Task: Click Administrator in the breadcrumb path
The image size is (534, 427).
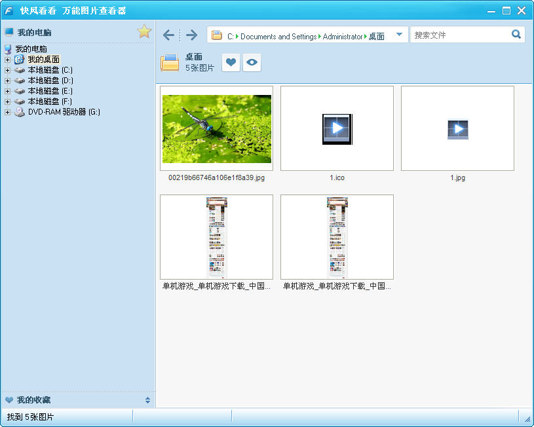Action: (343, 37)
